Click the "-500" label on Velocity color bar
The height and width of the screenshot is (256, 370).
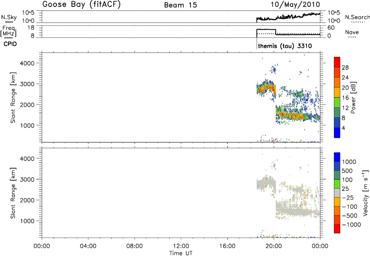(x=350, y=216)
